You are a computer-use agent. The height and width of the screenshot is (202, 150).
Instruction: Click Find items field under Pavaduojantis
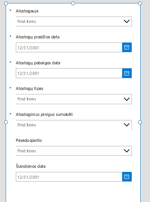(x=74, y=151)
